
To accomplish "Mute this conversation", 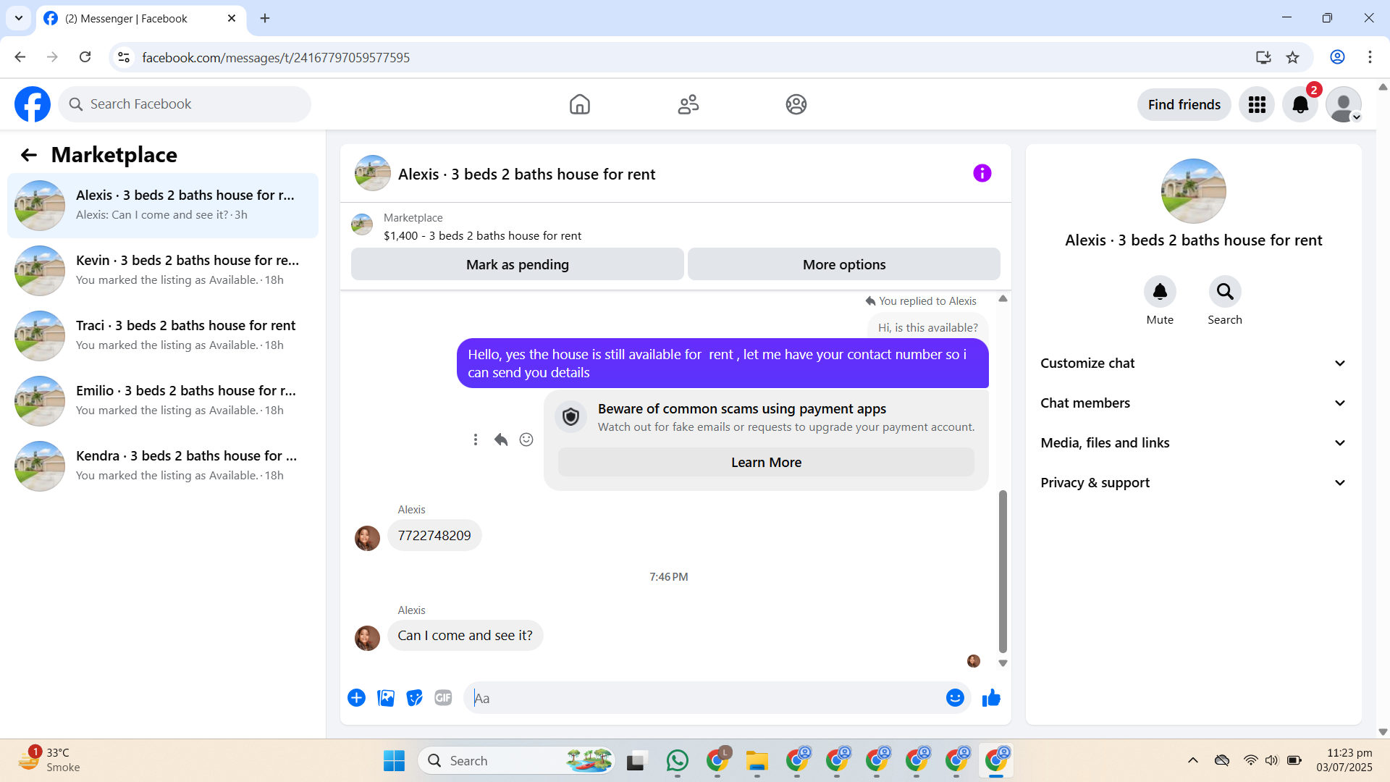I will point(1160,292).
